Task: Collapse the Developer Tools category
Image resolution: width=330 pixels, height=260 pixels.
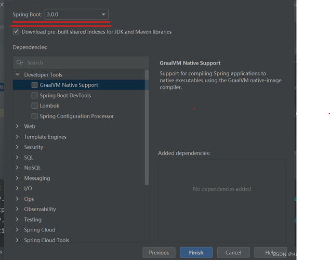Action: point(18,75)
